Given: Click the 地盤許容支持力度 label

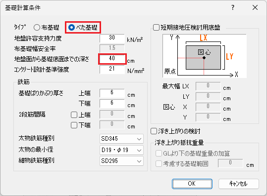Looking at the screenshot, I should (38, 39).
